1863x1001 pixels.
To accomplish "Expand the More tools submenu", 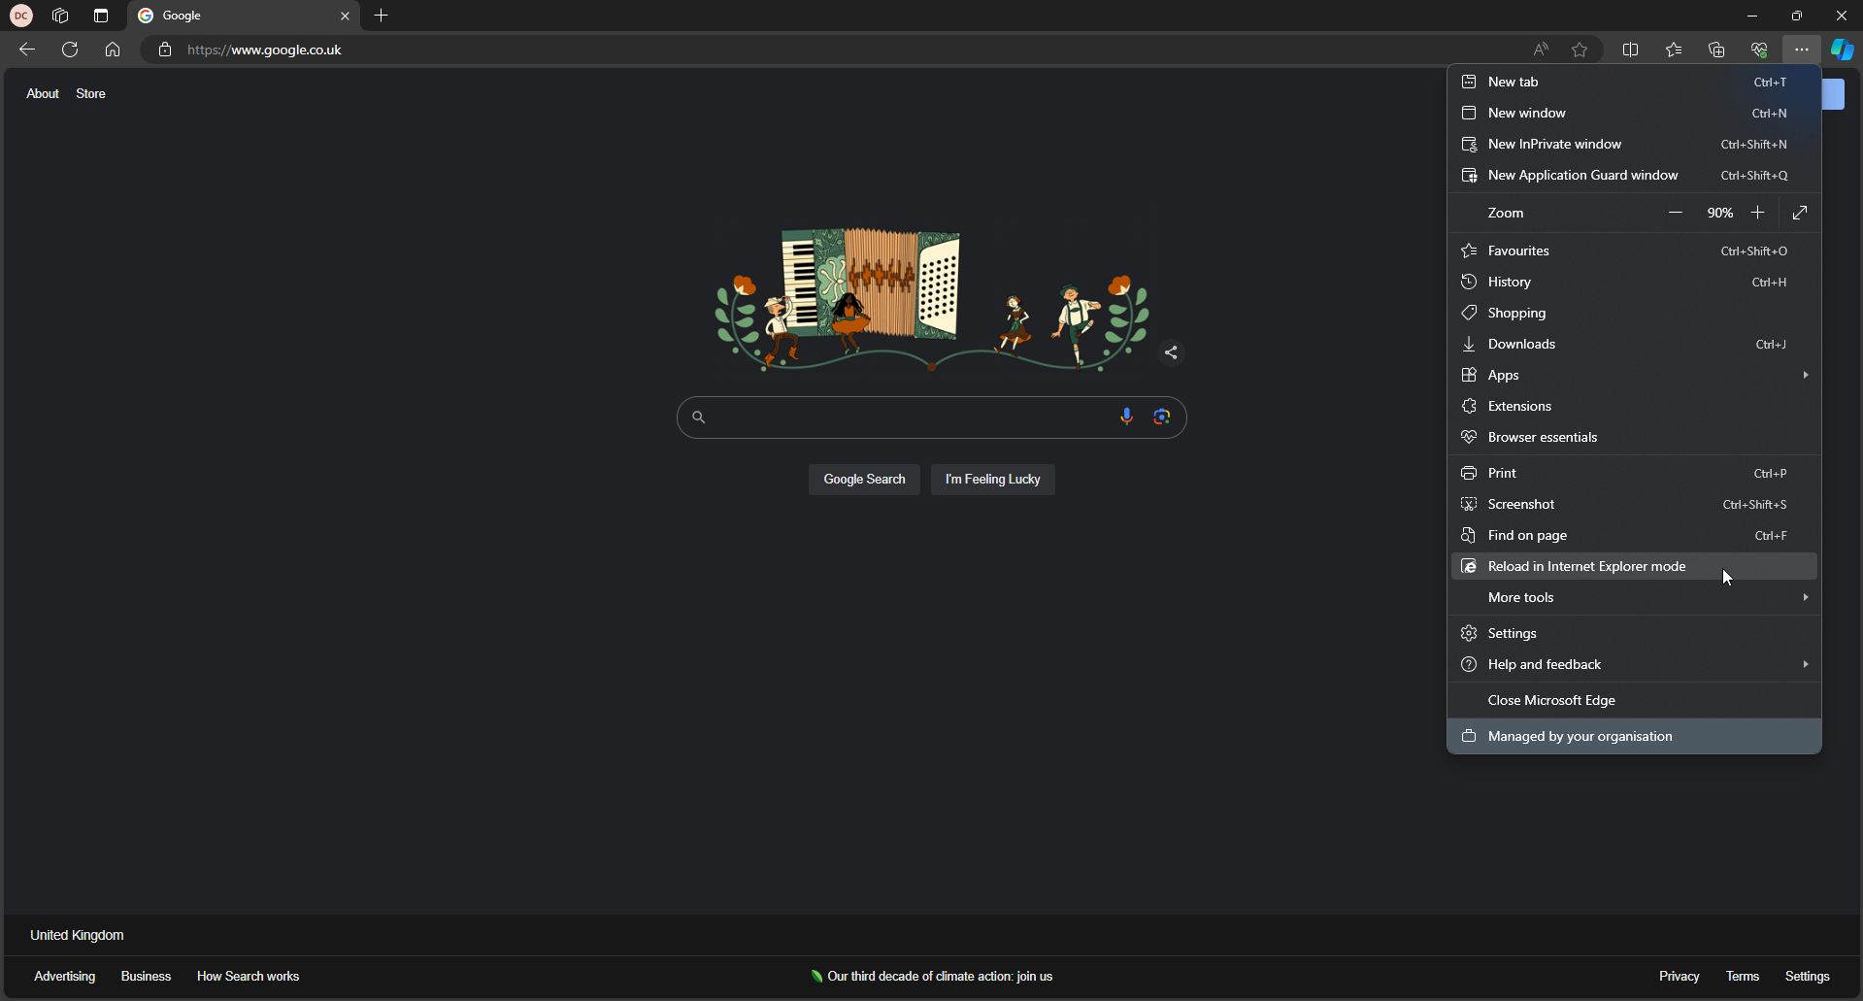I will 1635,597.
